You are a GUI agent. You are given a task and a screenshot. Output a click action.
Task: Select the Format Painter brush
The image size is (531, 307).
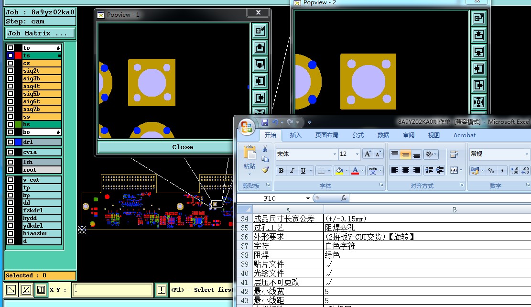(265, 170)
